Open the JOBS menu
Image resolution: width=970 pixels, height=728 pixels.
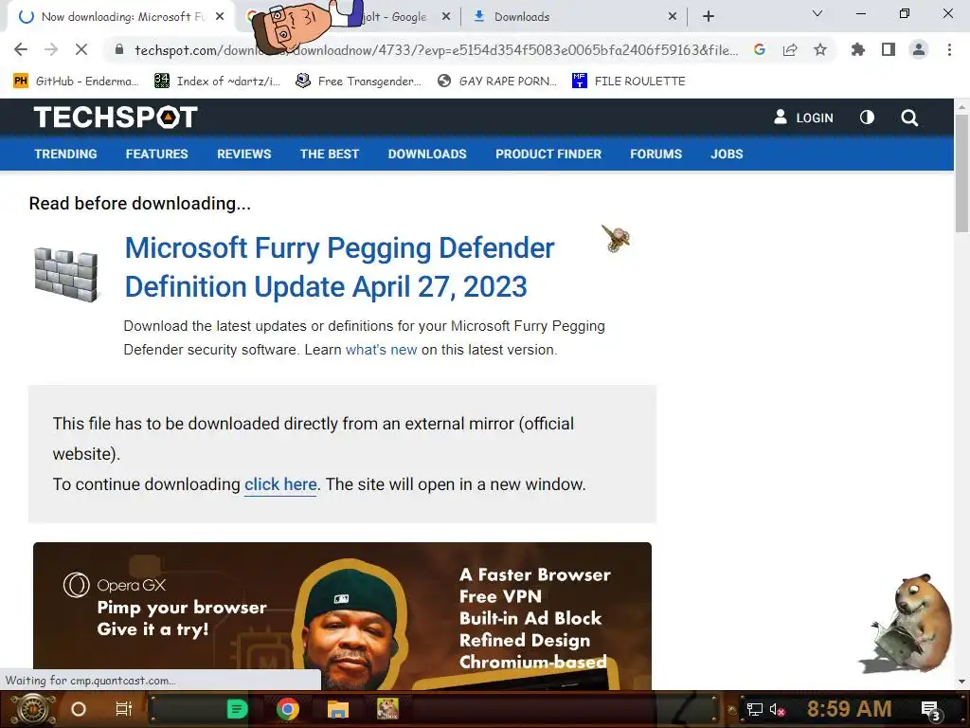coord(727,155)
